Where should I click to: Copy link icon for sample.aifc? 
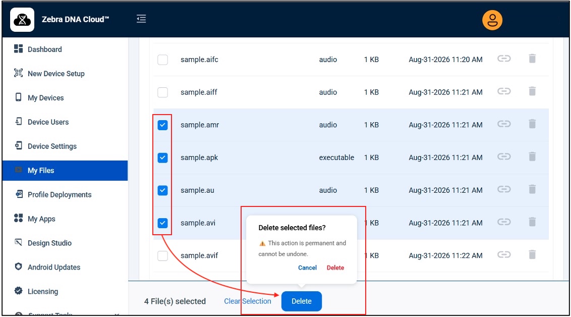(x=504, y=59)
